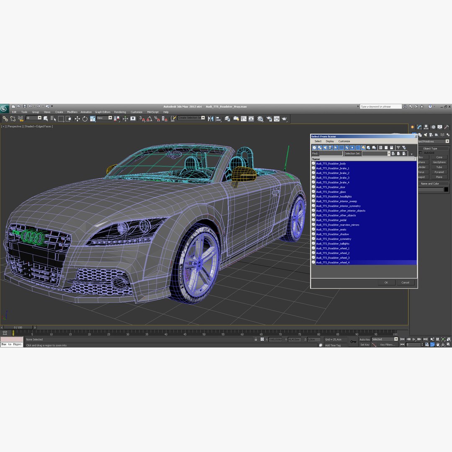Expand the dialog toolbar options arrow
The image size is (452, 452).
(x=412, y=154)
